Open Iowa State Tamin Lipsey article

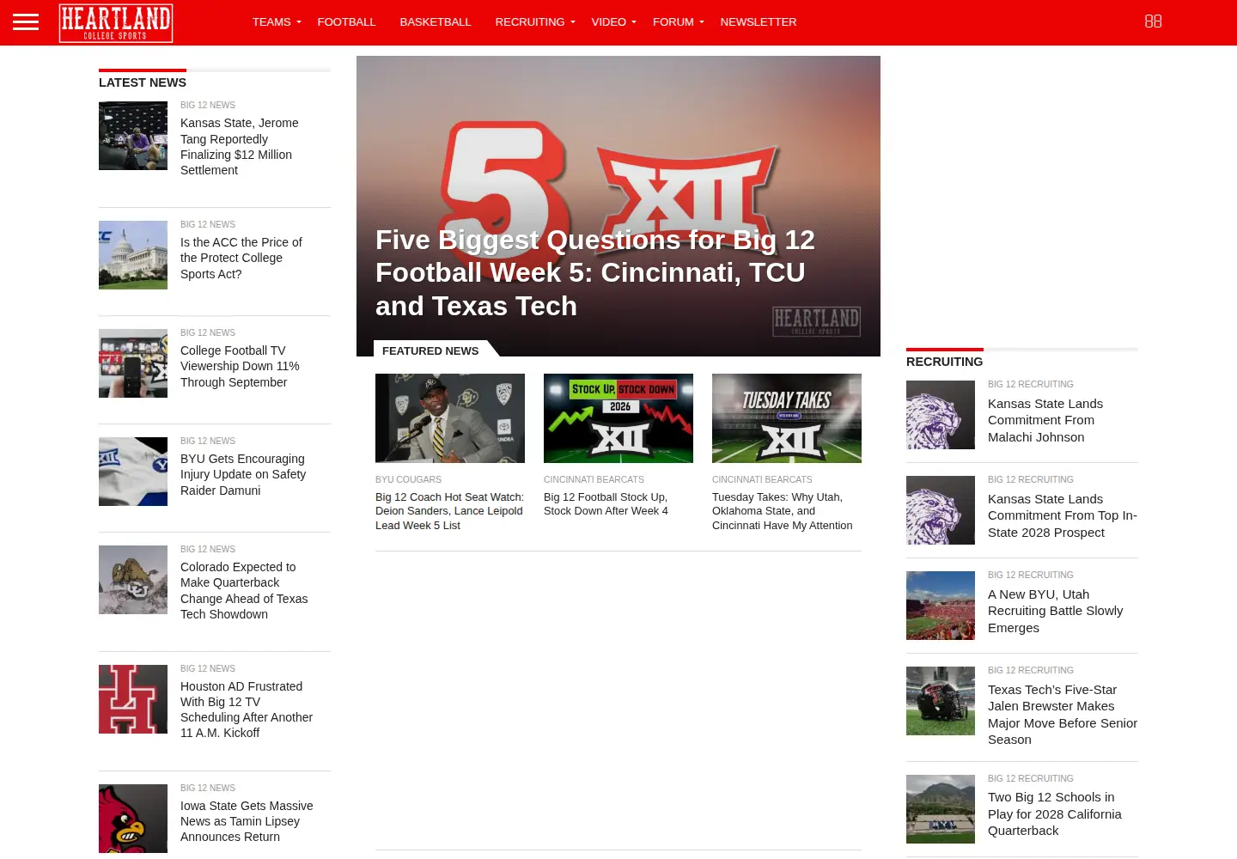click(x=247, y=821)
